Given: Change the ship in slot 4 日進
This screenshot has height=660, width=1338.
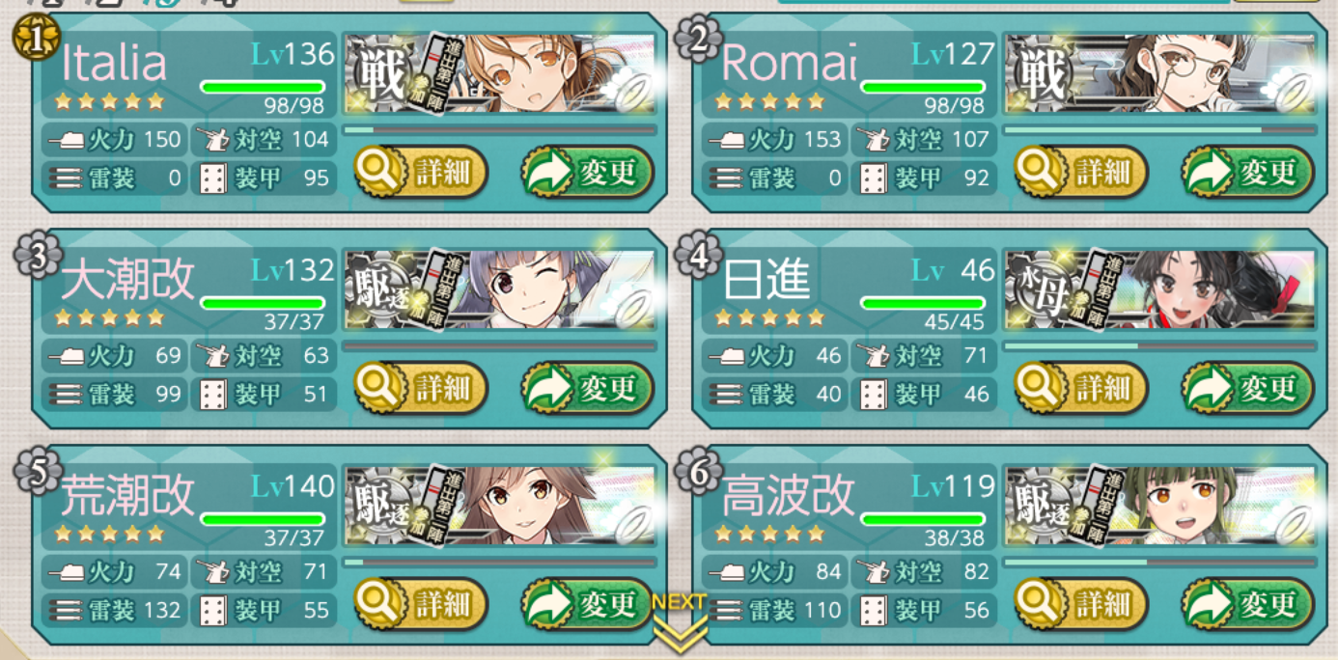Looking at the screenshot, I should [1249, 389].
